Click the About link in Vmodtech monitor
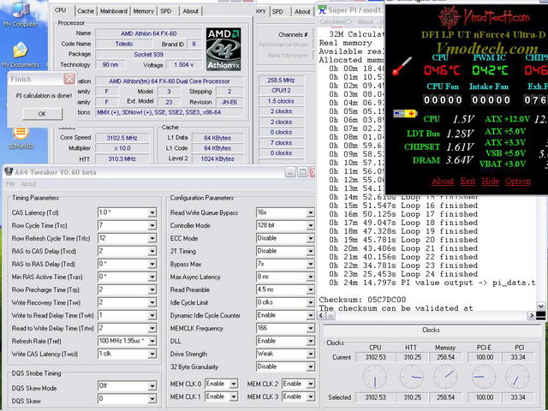Image resolution: width=548 pixels, height=411 pixels. pos(443,182)
